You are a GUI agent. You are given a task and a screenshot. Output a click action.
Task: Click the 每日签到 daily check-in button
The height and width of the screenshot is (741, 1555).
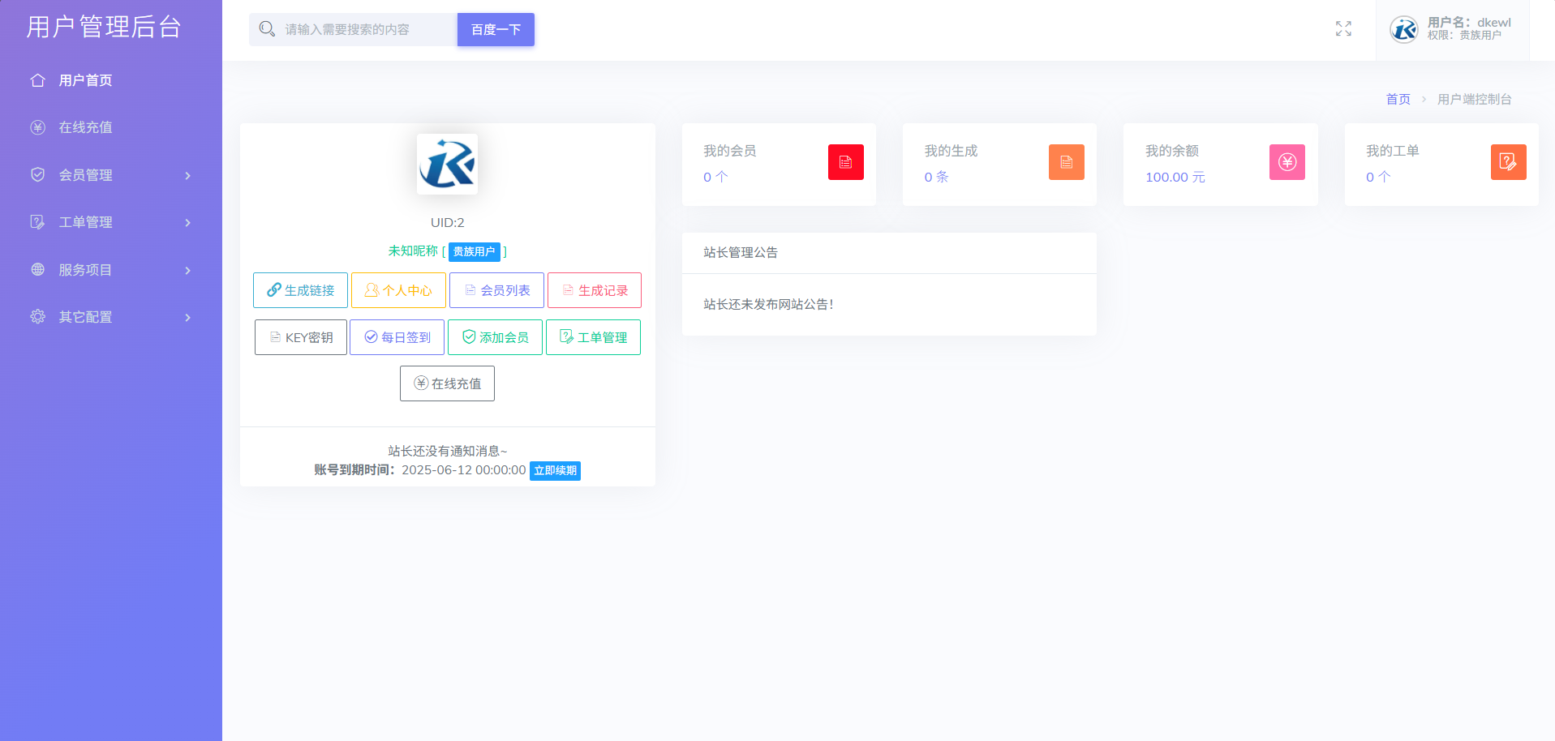coord(397,336)
